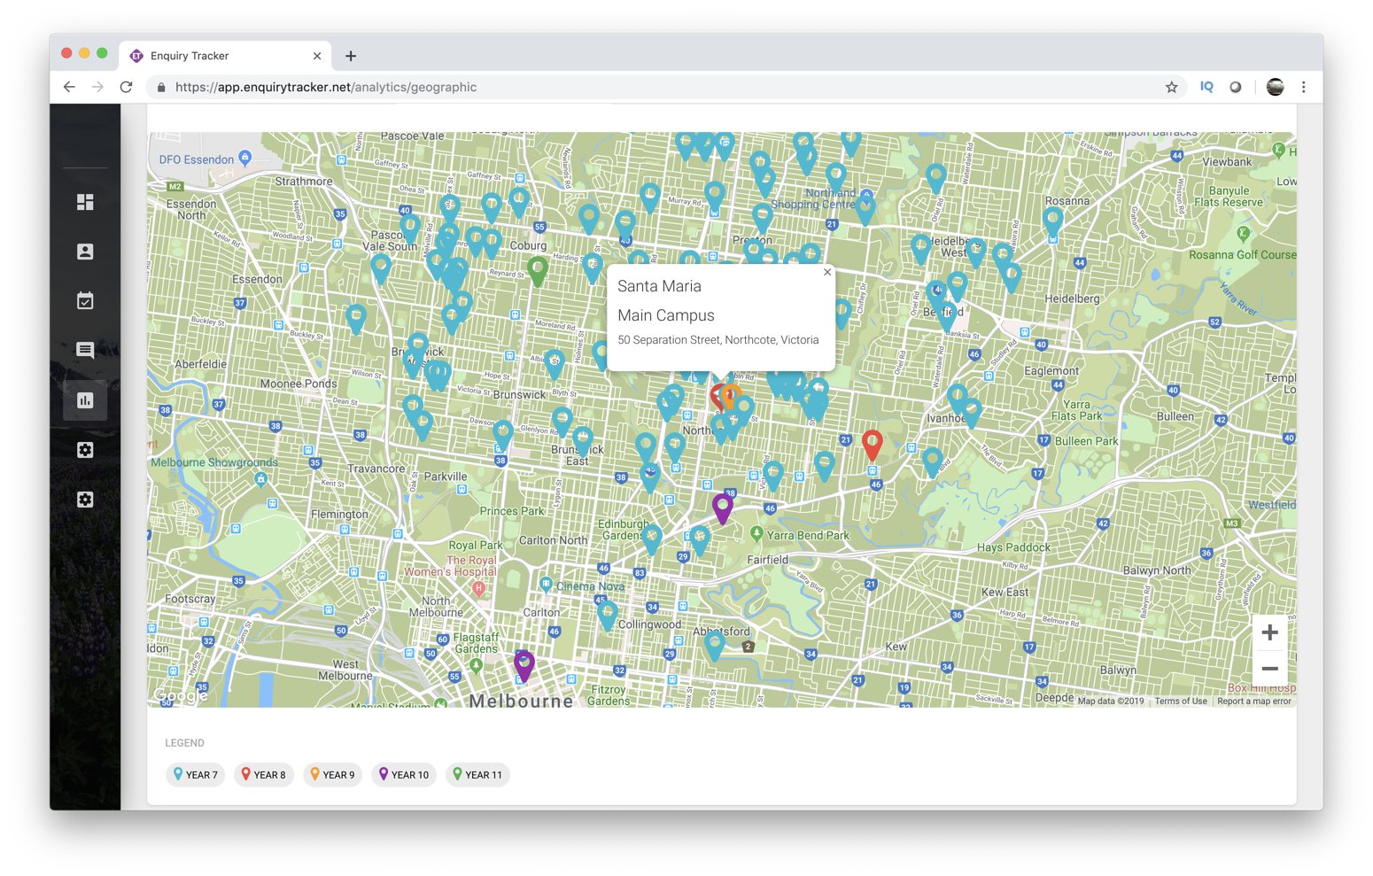Open the Chrome three-dot menu
The image size is (1373, 876).
pos(1303,87)
